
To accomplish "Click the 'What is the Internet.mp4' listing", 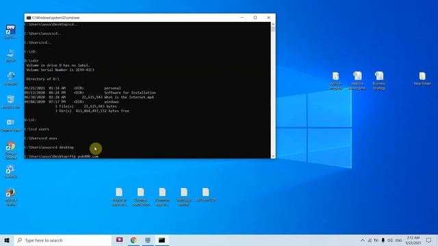I will 89,97.
